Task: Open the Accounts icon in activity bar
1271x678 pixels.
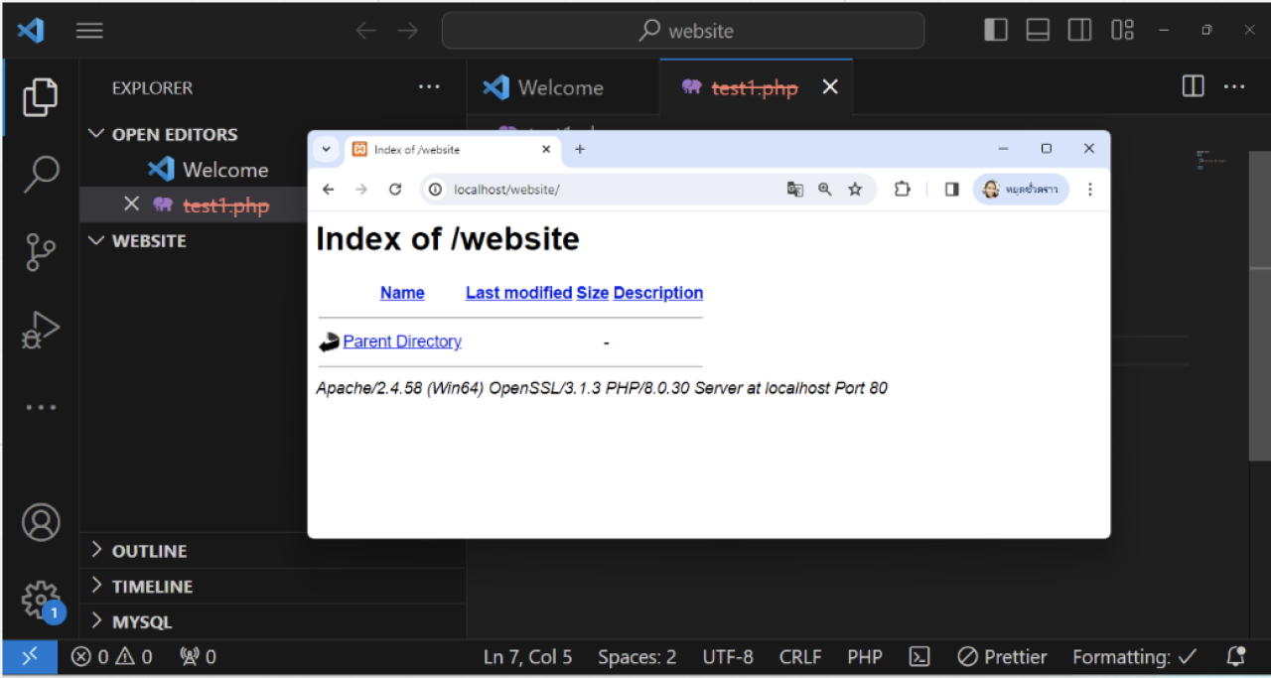Action: (x=41, y=522)
